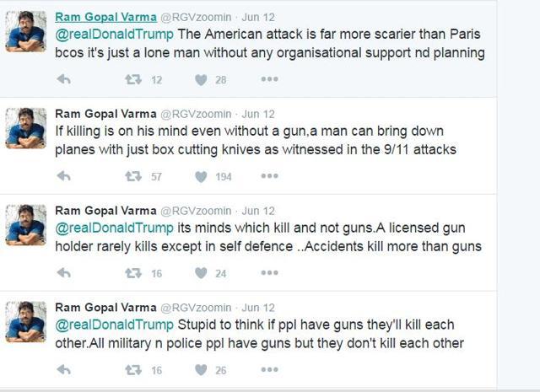Like the tweet with 24 likes

pyautogui.click(x=201, y=273)
